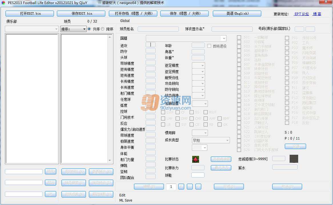Screen dimensions: 333x205
Task: Check the GK position box
Action: pyautogui.click(x=220, y=124)
